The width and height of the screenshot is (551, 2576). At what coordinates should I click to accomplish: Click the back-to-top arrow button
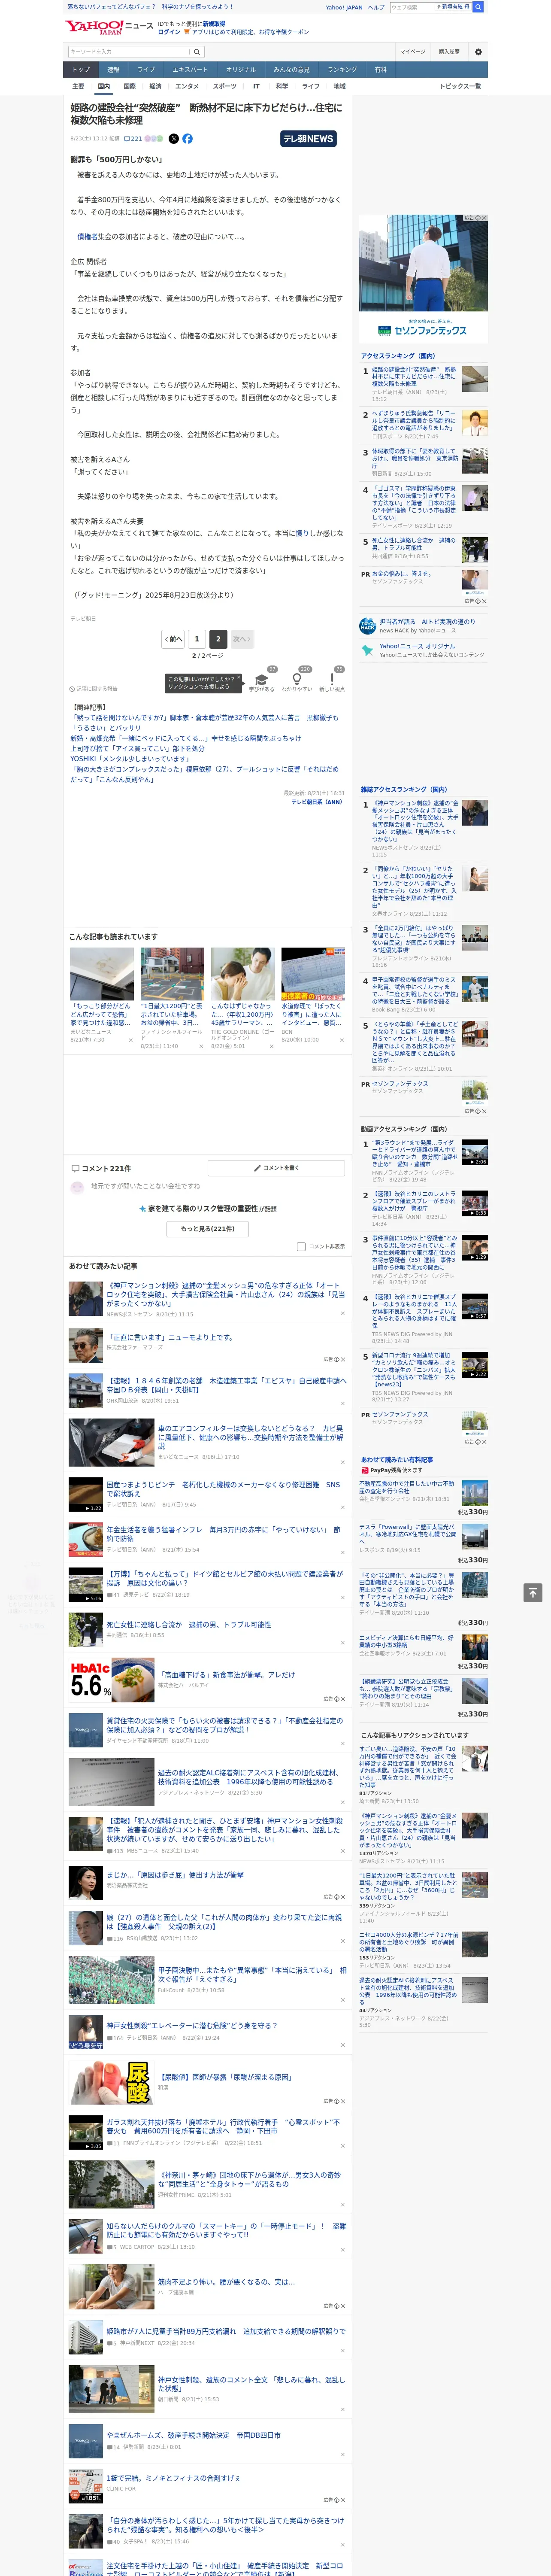click(533, 1593)
